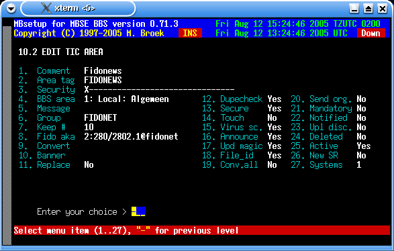394x251 pixels.
Task: Click the red Down status indicator
Action: click(371, 33)
